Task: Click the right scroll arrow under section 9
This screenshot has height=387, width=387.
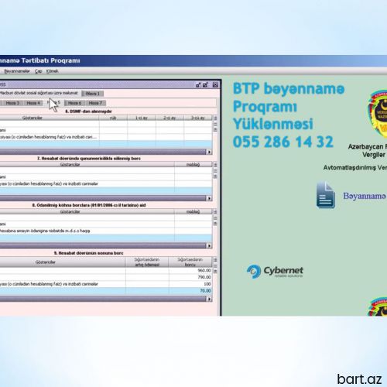Action: click(210, 299)
